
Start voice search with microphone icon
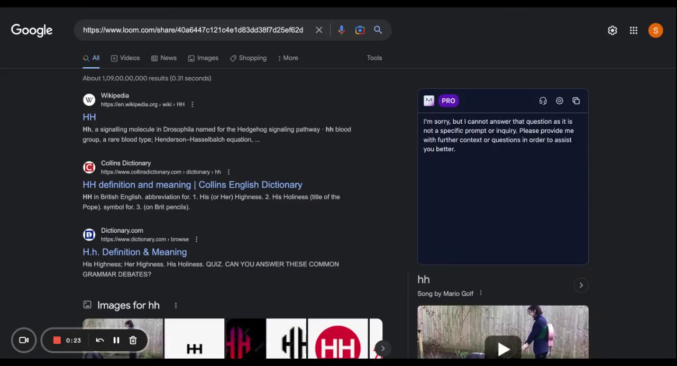(x=341, y=30)
